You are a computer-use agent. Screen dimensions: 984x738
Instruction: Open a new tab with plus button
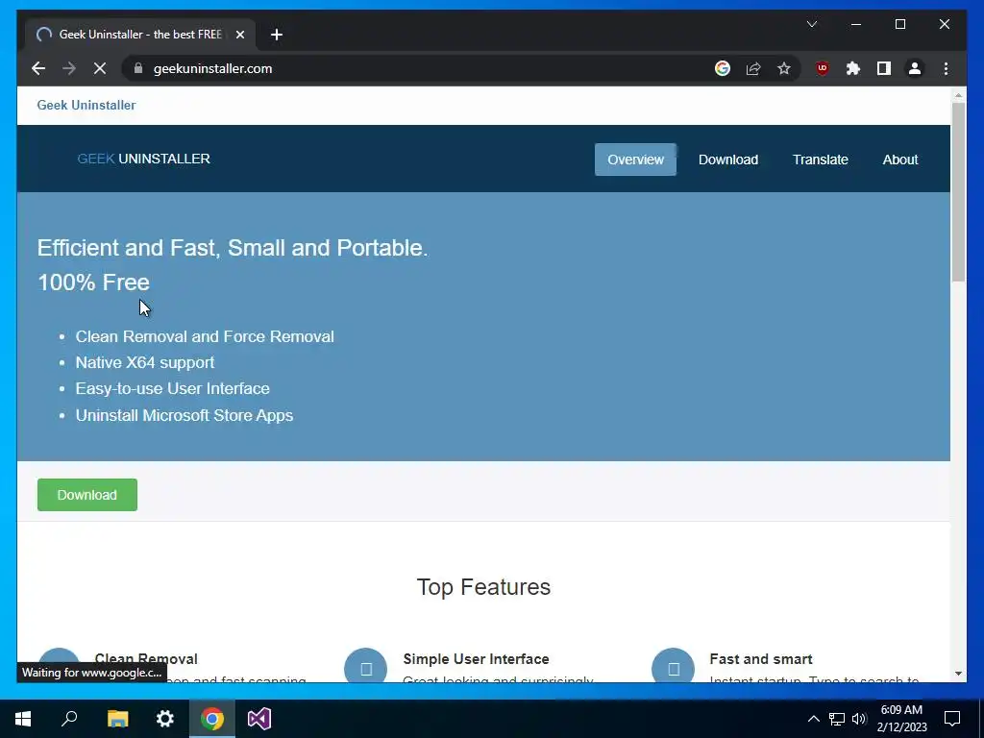pyautogui.click(x=276, y=35)
